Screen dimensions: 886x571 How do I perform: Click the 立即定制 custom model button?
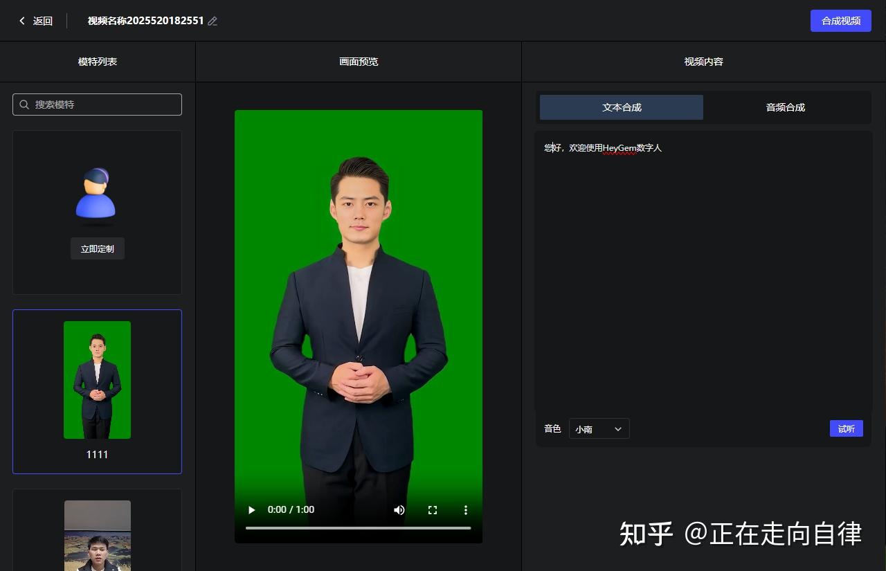coord(97,248)
